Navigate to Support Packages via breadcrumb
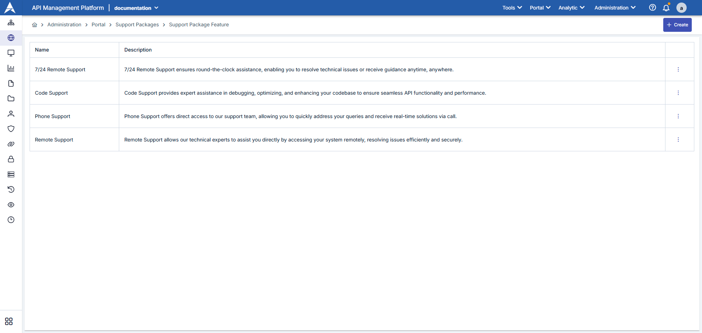The width and height of the screenshot is (702, 333). pos(137,24)
